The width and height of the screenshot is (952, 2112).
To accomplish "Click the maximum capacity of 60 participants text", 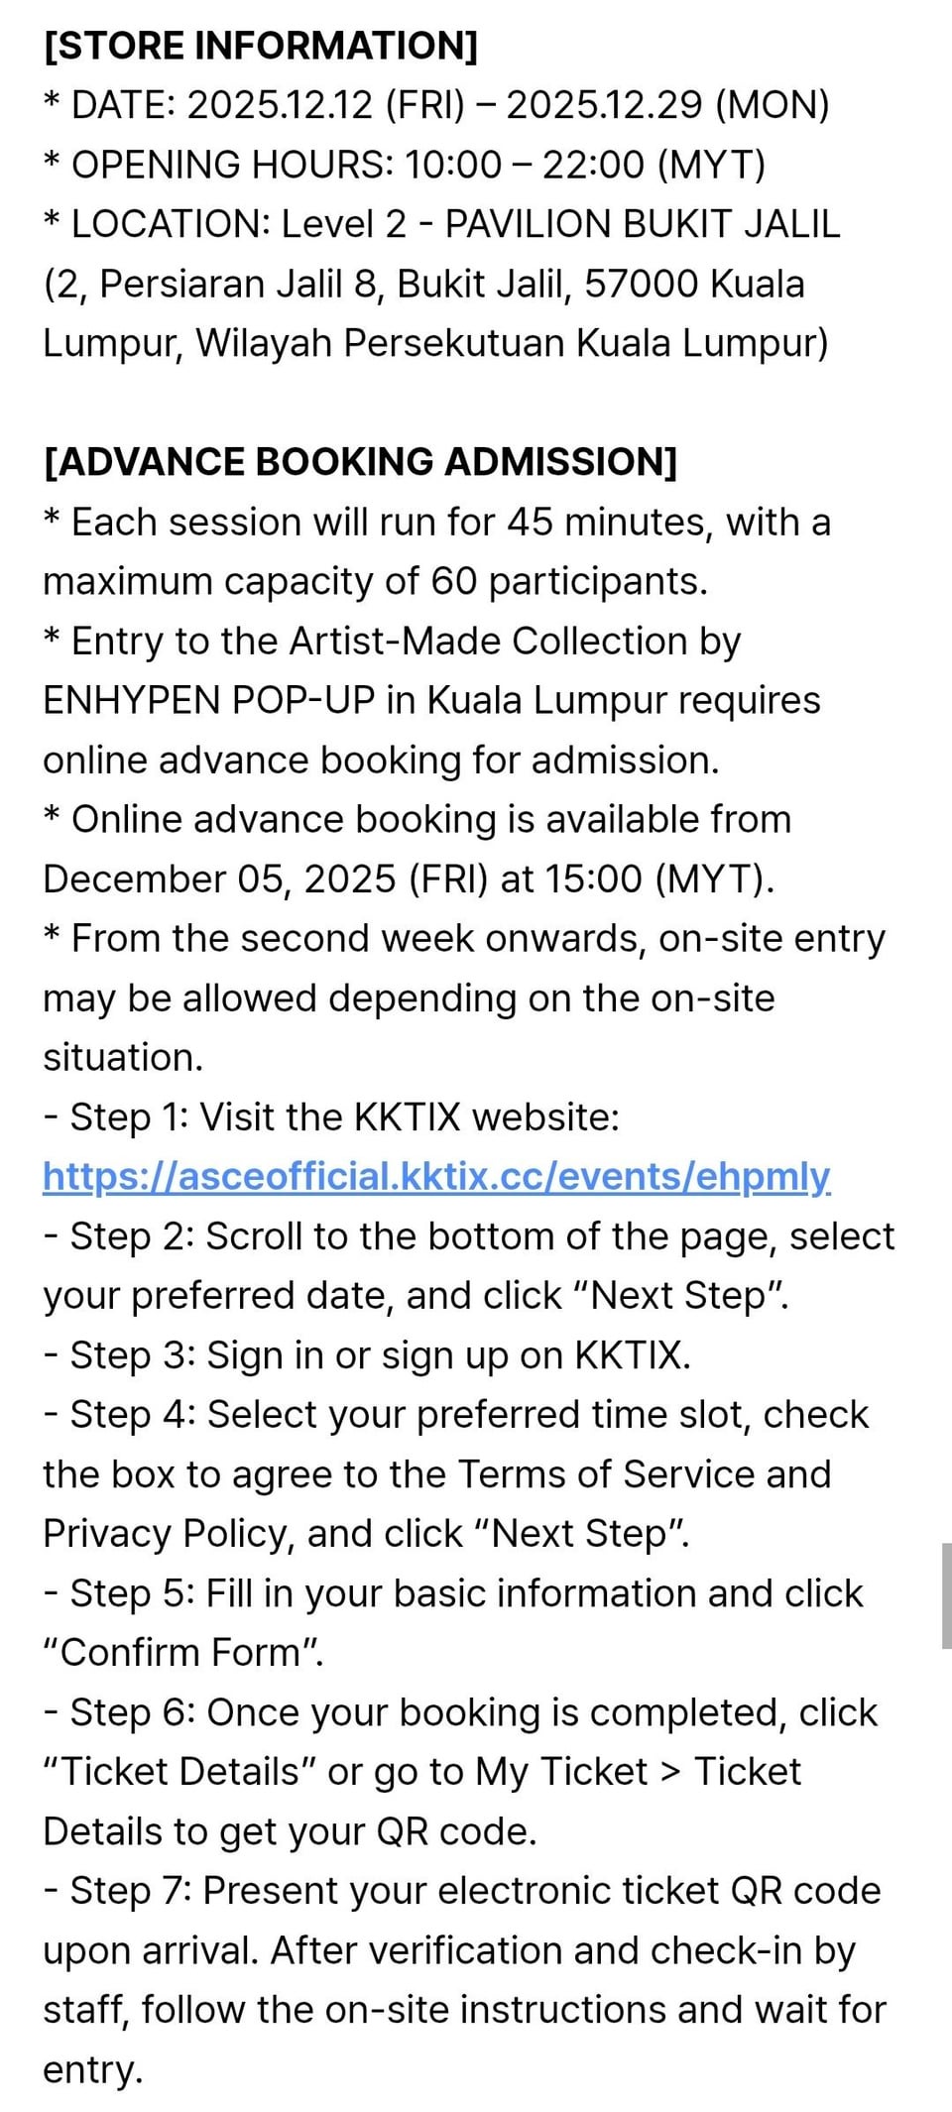I will tap(375, 581).
